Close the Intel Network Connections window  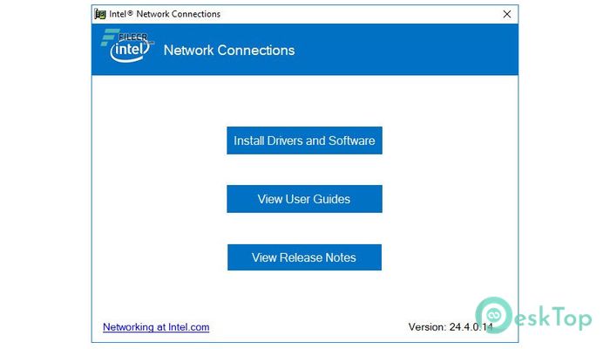(x=506, y=14)
